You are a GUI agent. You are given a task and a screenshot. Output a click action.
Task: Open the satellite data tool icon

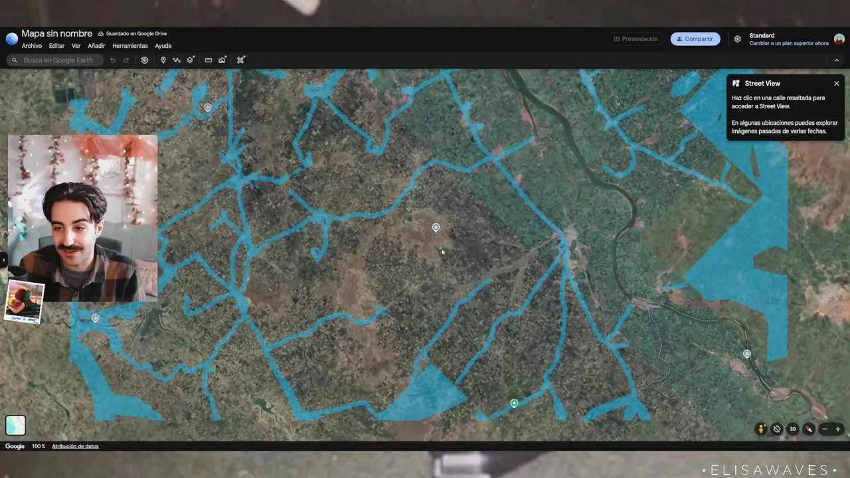coord(241,60)
